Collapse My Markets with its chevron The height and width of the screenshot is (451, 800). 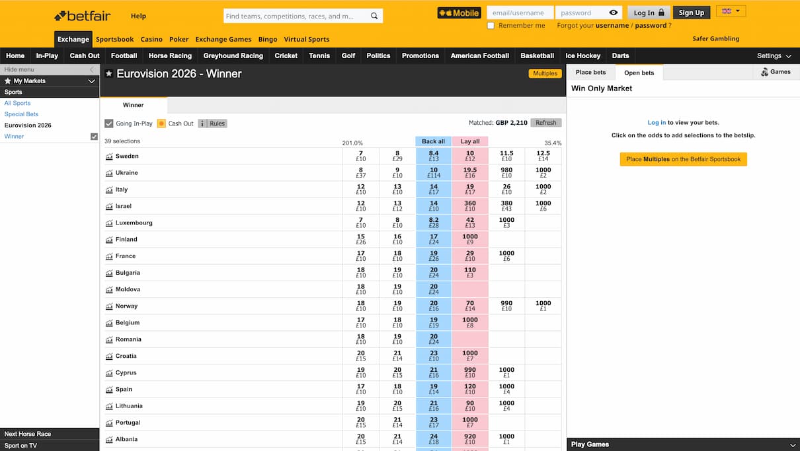click(93, 81)
